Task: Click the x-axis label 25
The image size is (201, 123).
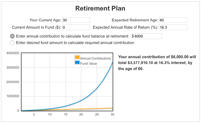Action: pyautogui.click(x=97, y=114)
